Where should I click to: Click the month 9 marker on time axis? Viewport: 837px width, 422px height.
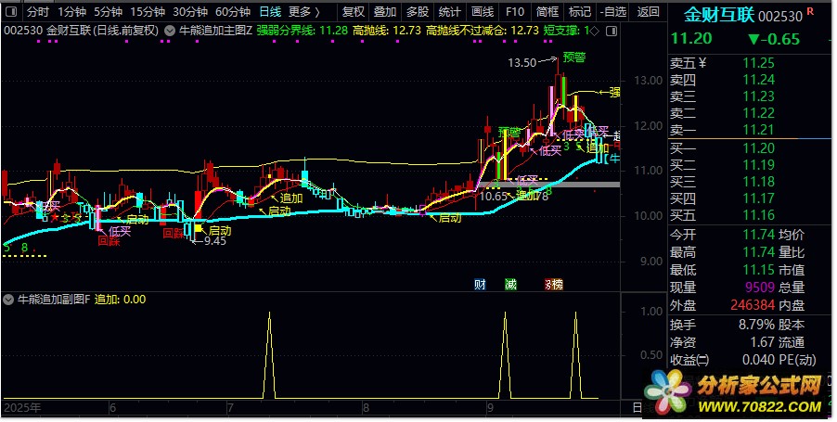coord(490,408)
